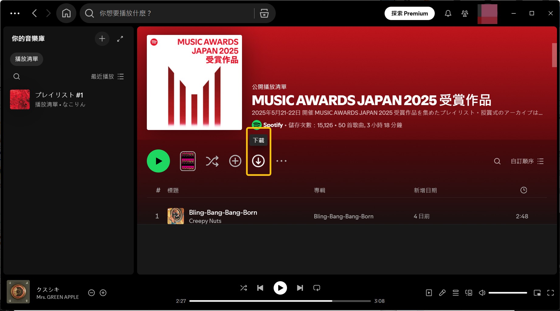Viewport: 560px width, 311px height.
Task: Open artist Creepy Nuts
Action: click(205, 221)
